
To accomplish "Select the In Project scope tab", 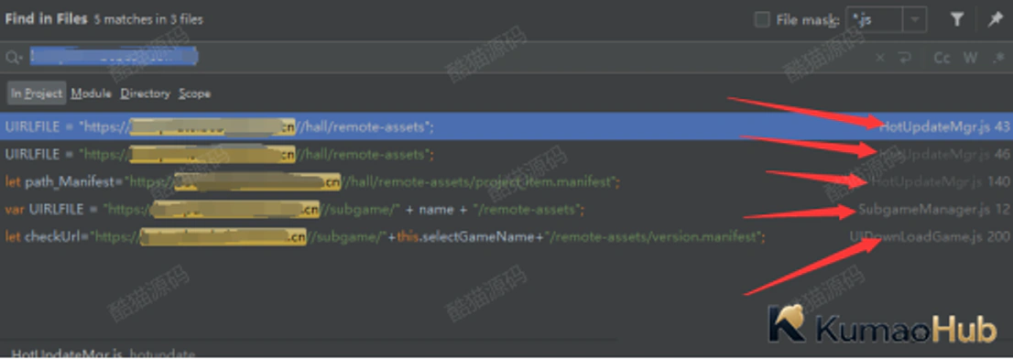I will point(37,93).
